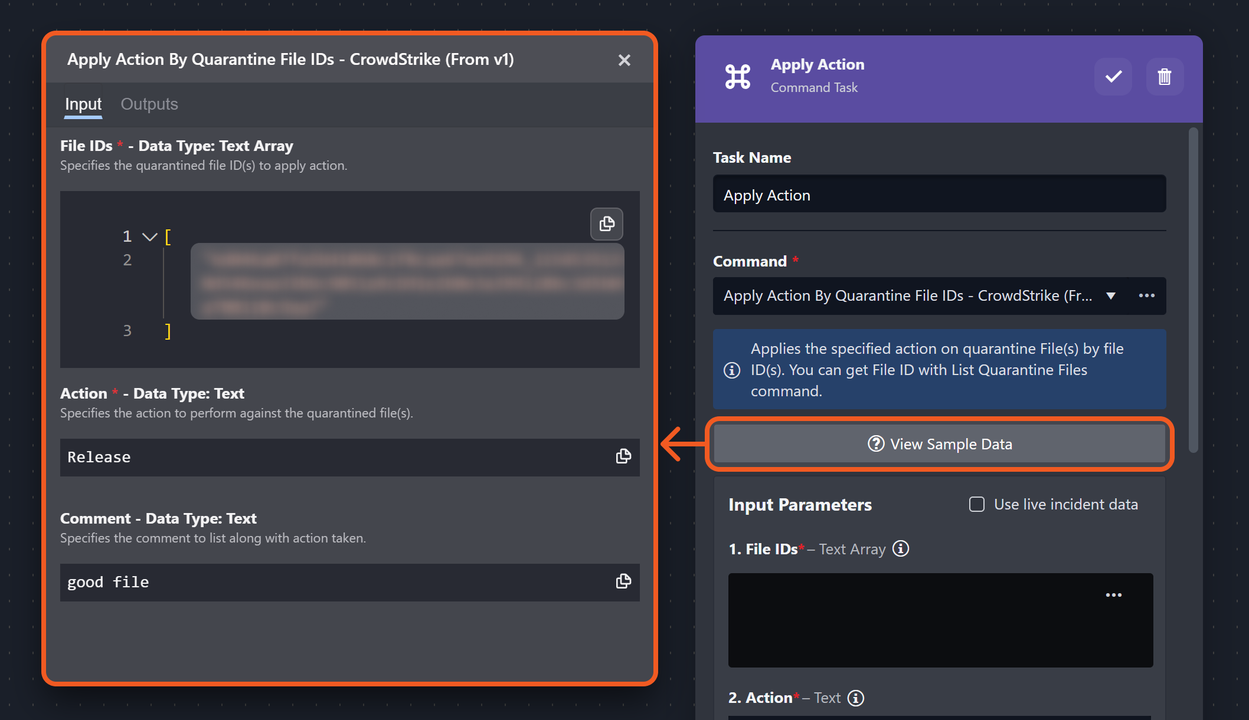Viewport: 1249px width, 720px height.
Task: Enable Use live incident data checkbox
Action: 977,505
